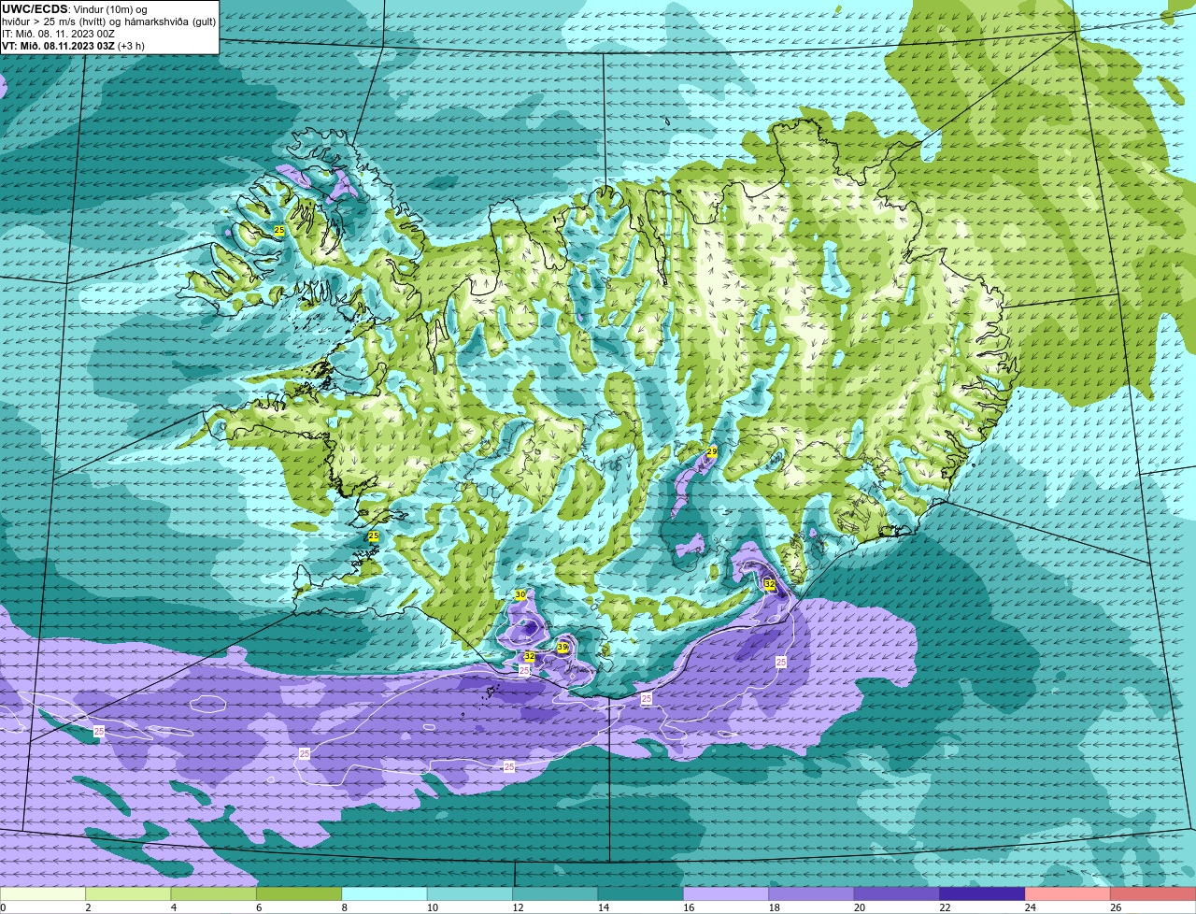The width and height of the screenshot is (1196, 914).
Task: Select the 16–18 m/s lavender legend swatch
Action: point(726,893)
